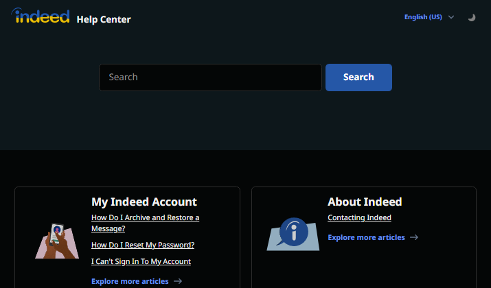Click arrow next to My Indeed Account explore link

[x=178, y=281]
